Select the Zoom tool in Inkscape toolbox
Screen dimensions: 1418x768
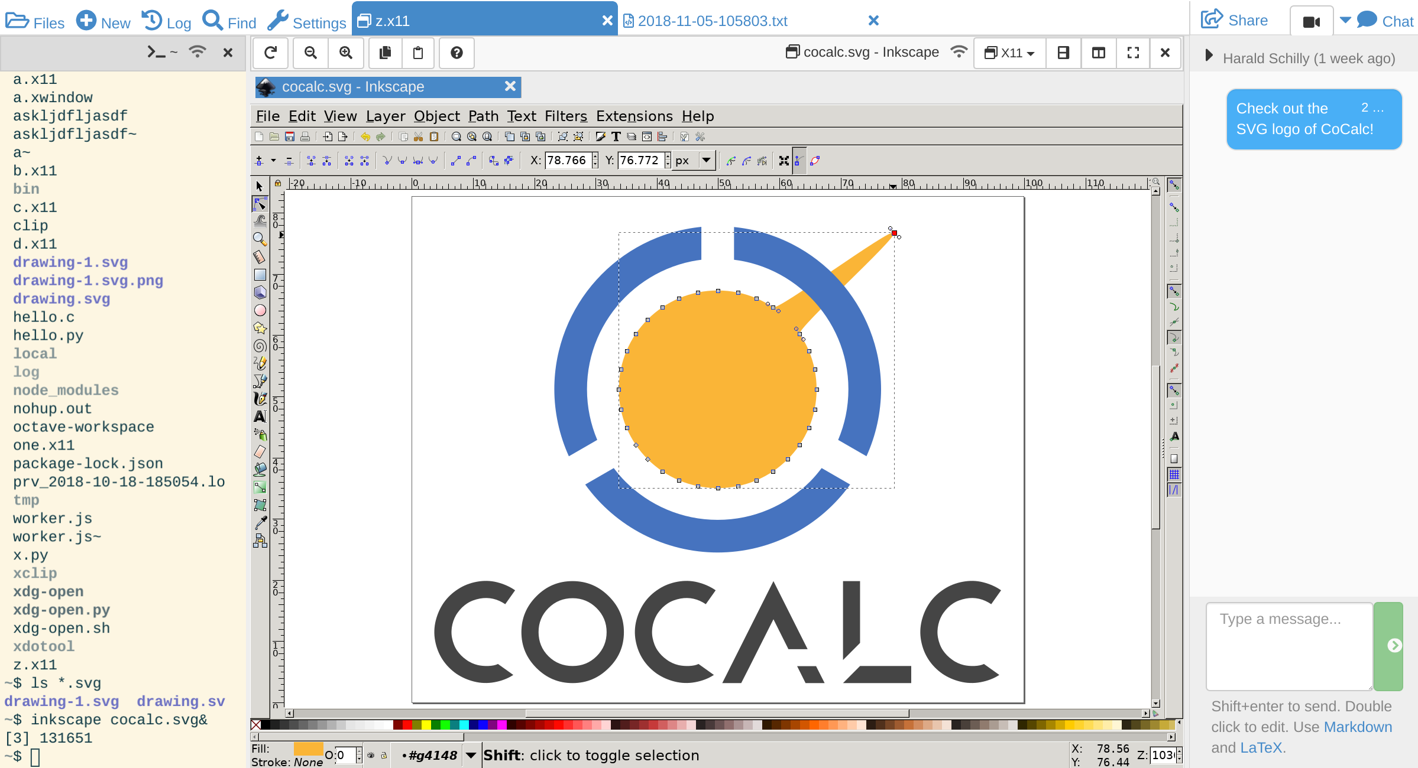point(260,239)
